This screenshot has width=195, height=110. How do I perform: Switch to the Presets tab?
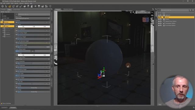3,9
